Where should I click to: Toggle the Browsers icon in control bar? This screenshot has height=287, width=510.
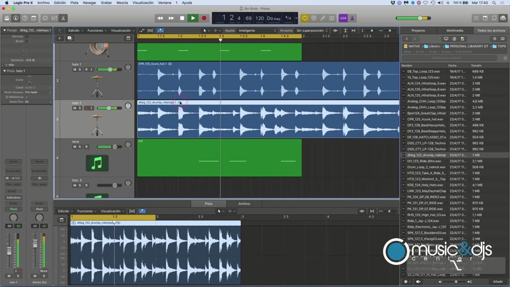pyautogui.click(x=503, y=18)
